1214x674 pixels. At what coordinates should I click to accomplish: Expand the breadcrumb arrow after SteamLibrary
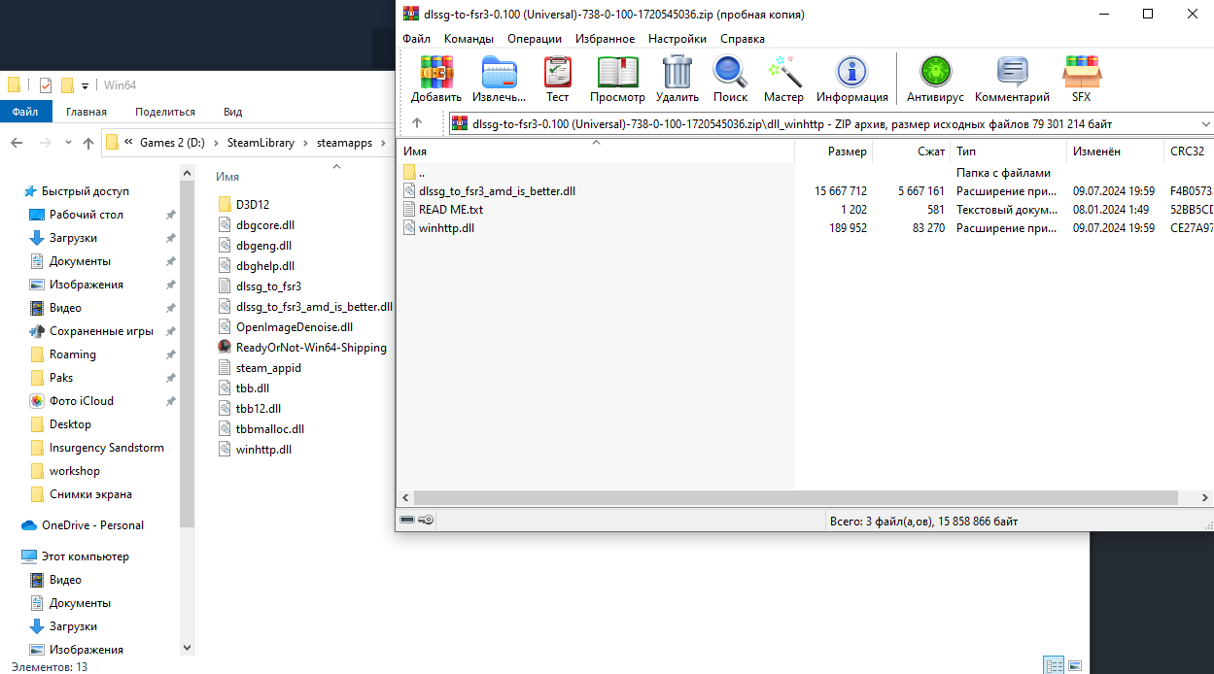pos(307,143)
